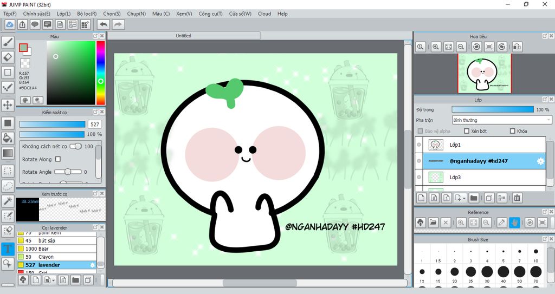Select the Select Pen tool
This screenshot has width=555, height=294.
click(x=8, y=216)
